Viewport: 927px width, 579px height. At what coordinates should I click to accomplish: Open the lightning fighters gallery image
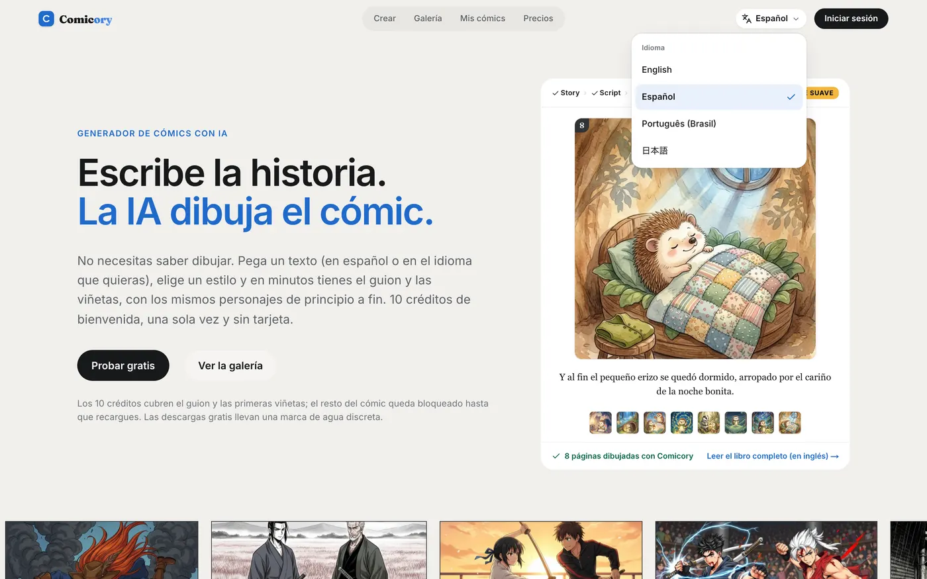pos(766,550)
